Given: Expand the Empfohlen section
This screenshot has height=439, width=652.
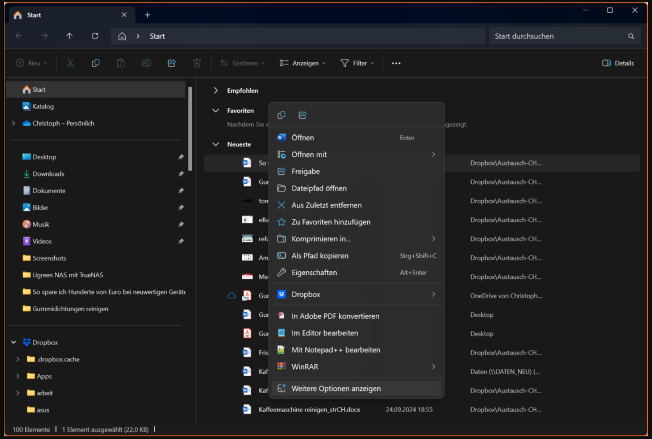Looking at the screenshot, I should tap(216, 90).
